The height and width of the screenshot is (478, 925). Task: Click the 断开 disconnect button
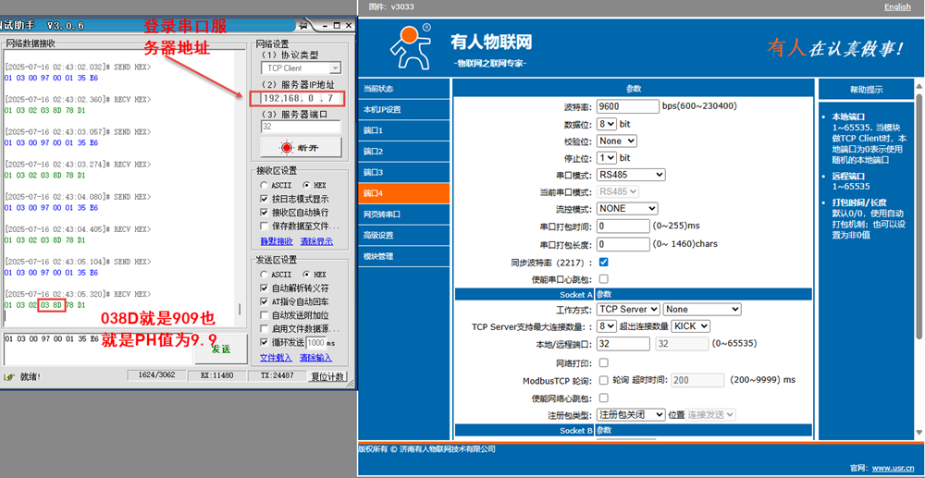(x=301, y=147)
